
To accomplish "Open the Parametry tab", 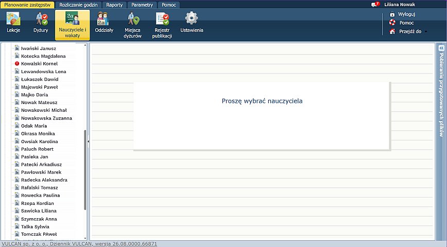I will (x=142, y=5).
